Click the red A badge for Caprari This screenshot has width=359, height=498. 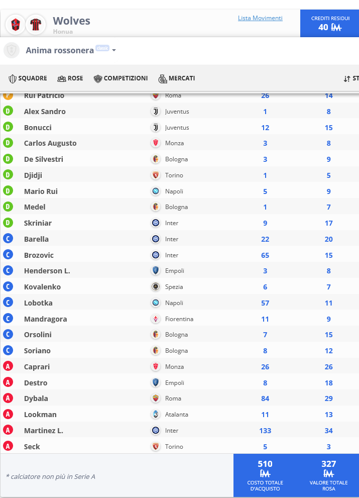[8, 366]
